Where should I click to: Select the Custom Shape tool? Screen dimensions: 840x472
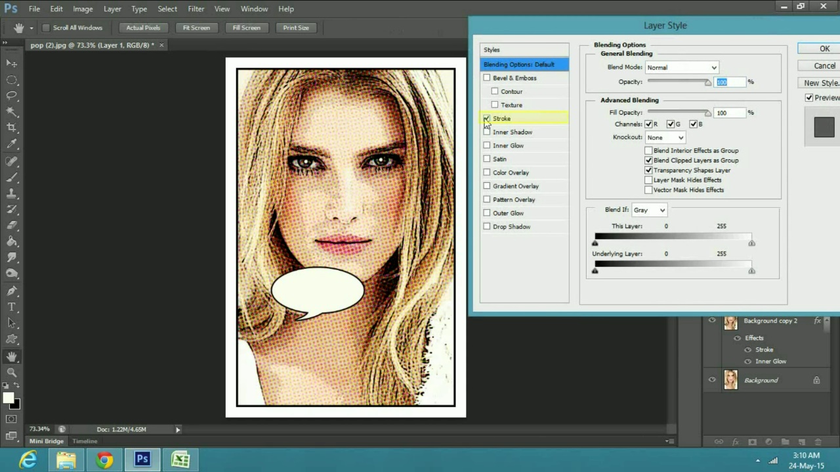coord(12,340)
